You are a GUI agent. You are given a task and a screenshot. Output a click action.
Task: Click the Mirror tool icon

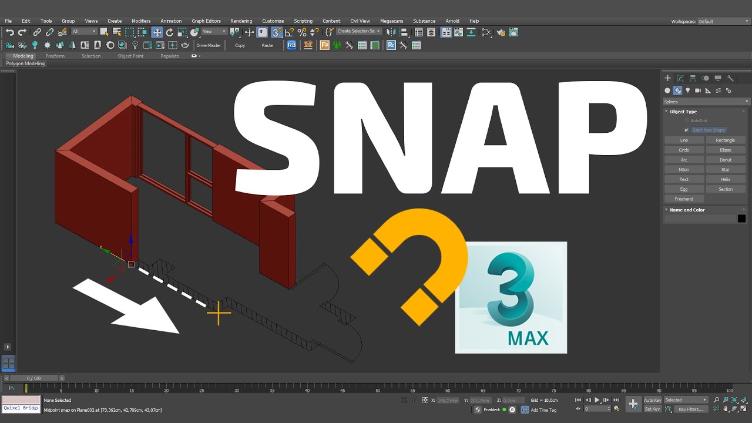(392, 32)
